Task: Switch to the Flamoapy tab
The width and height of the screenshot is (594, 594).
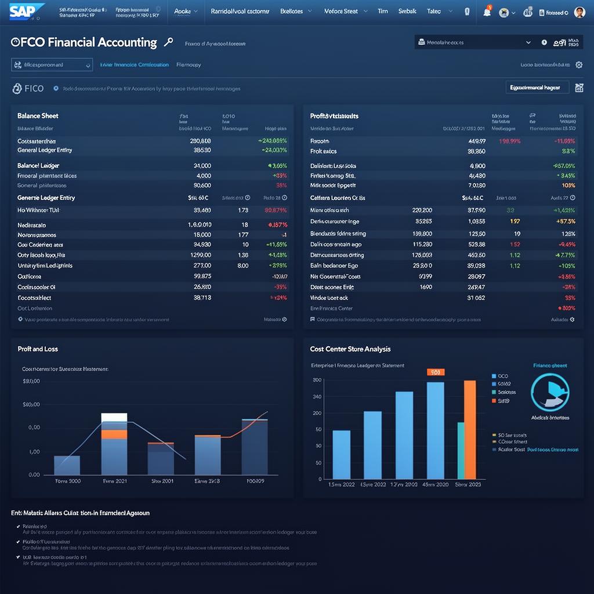Action: (x=189, y=65)
